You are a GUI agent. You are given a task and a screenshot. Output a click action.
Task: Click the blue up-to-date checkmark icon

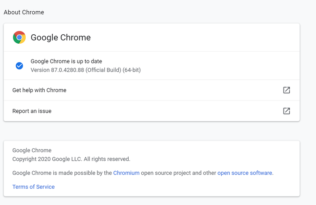click(19, 66)
